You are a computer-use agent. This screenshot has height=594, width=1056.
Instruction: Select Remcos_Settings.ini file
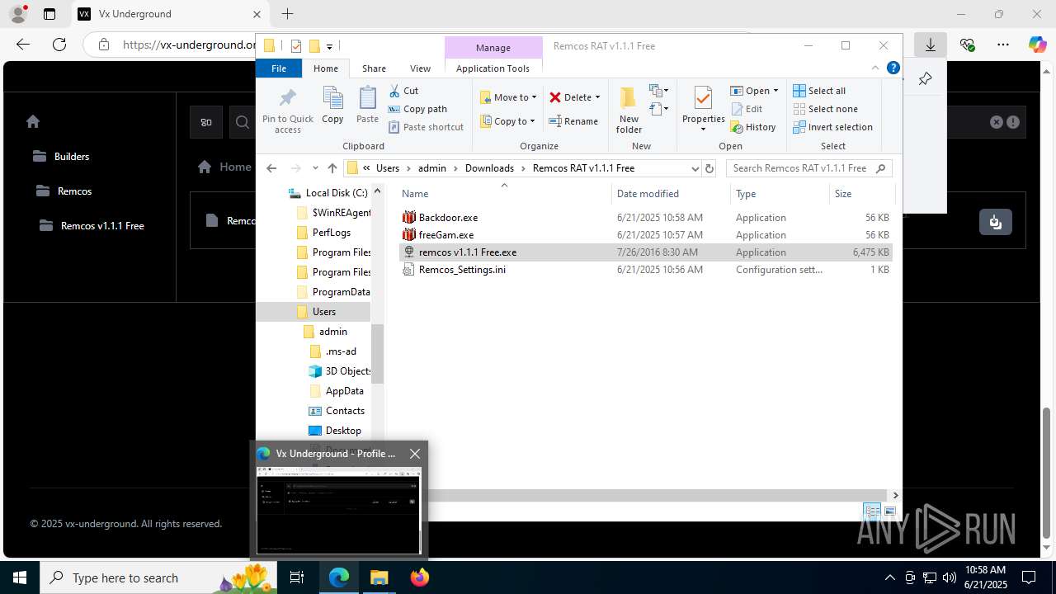(x=645, y=270)
